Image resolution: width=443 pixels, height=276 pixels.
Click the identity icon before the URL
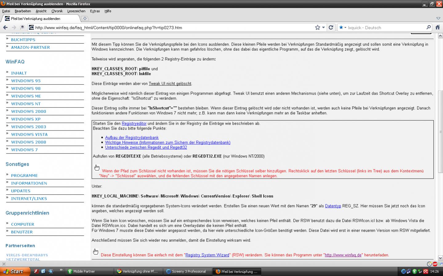click(31, 27)
